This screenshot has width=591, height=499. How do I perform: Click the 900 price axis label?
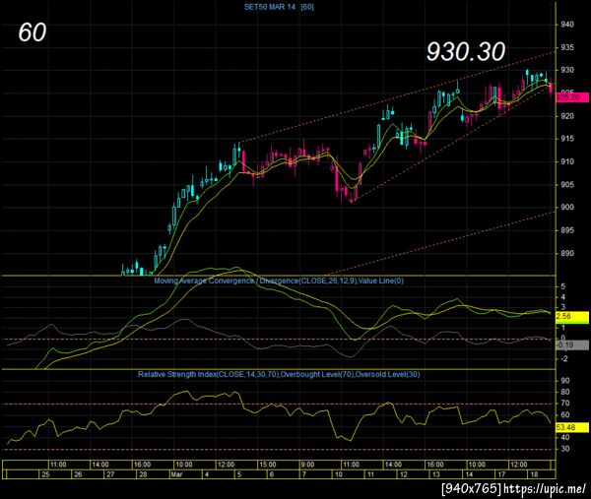(567, 207)
